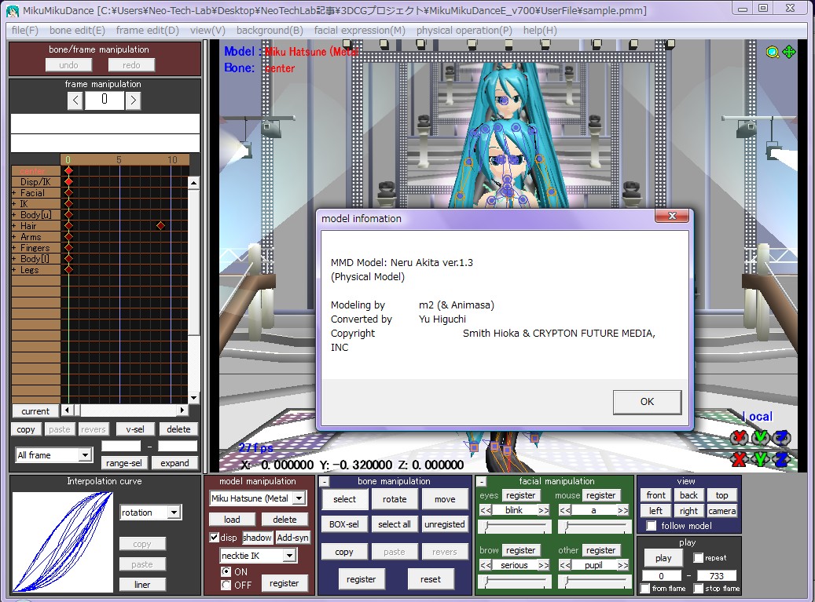Open the All frame dropdown
This screenshot has width=815, height=602.
click(85, 455)
